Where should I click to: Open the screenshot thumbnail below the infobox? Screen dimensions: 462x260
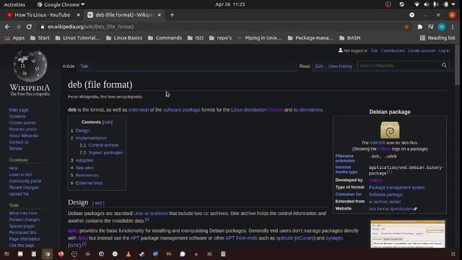(408, 234)
